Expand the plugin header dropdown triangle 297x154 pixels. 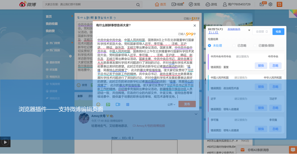249,30
